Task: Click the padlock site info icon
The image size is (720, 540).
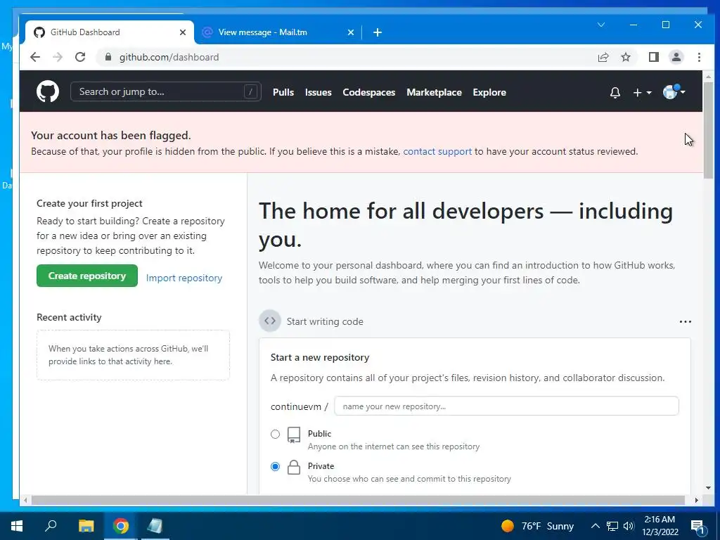Action: tap(108, 57)
